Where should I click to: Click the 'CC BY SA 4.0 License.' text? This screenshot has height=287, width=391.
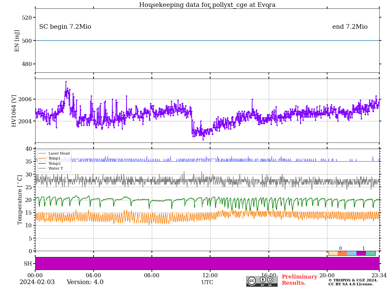click(x=351, y=284)
